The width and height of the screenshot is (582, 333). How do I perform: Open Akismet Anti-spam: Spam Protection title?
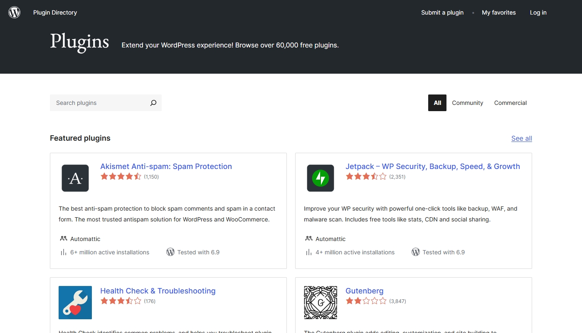coord(166,166)
